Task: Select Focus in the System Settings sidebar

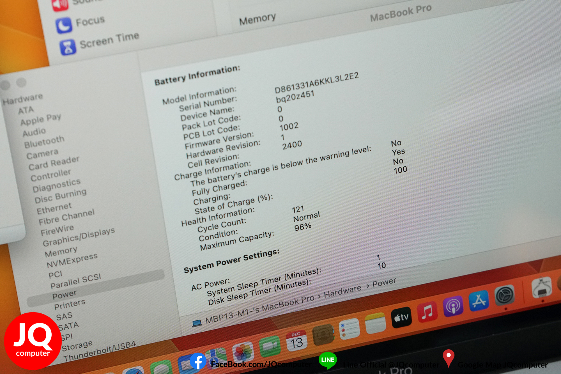Action: [90, 21]
